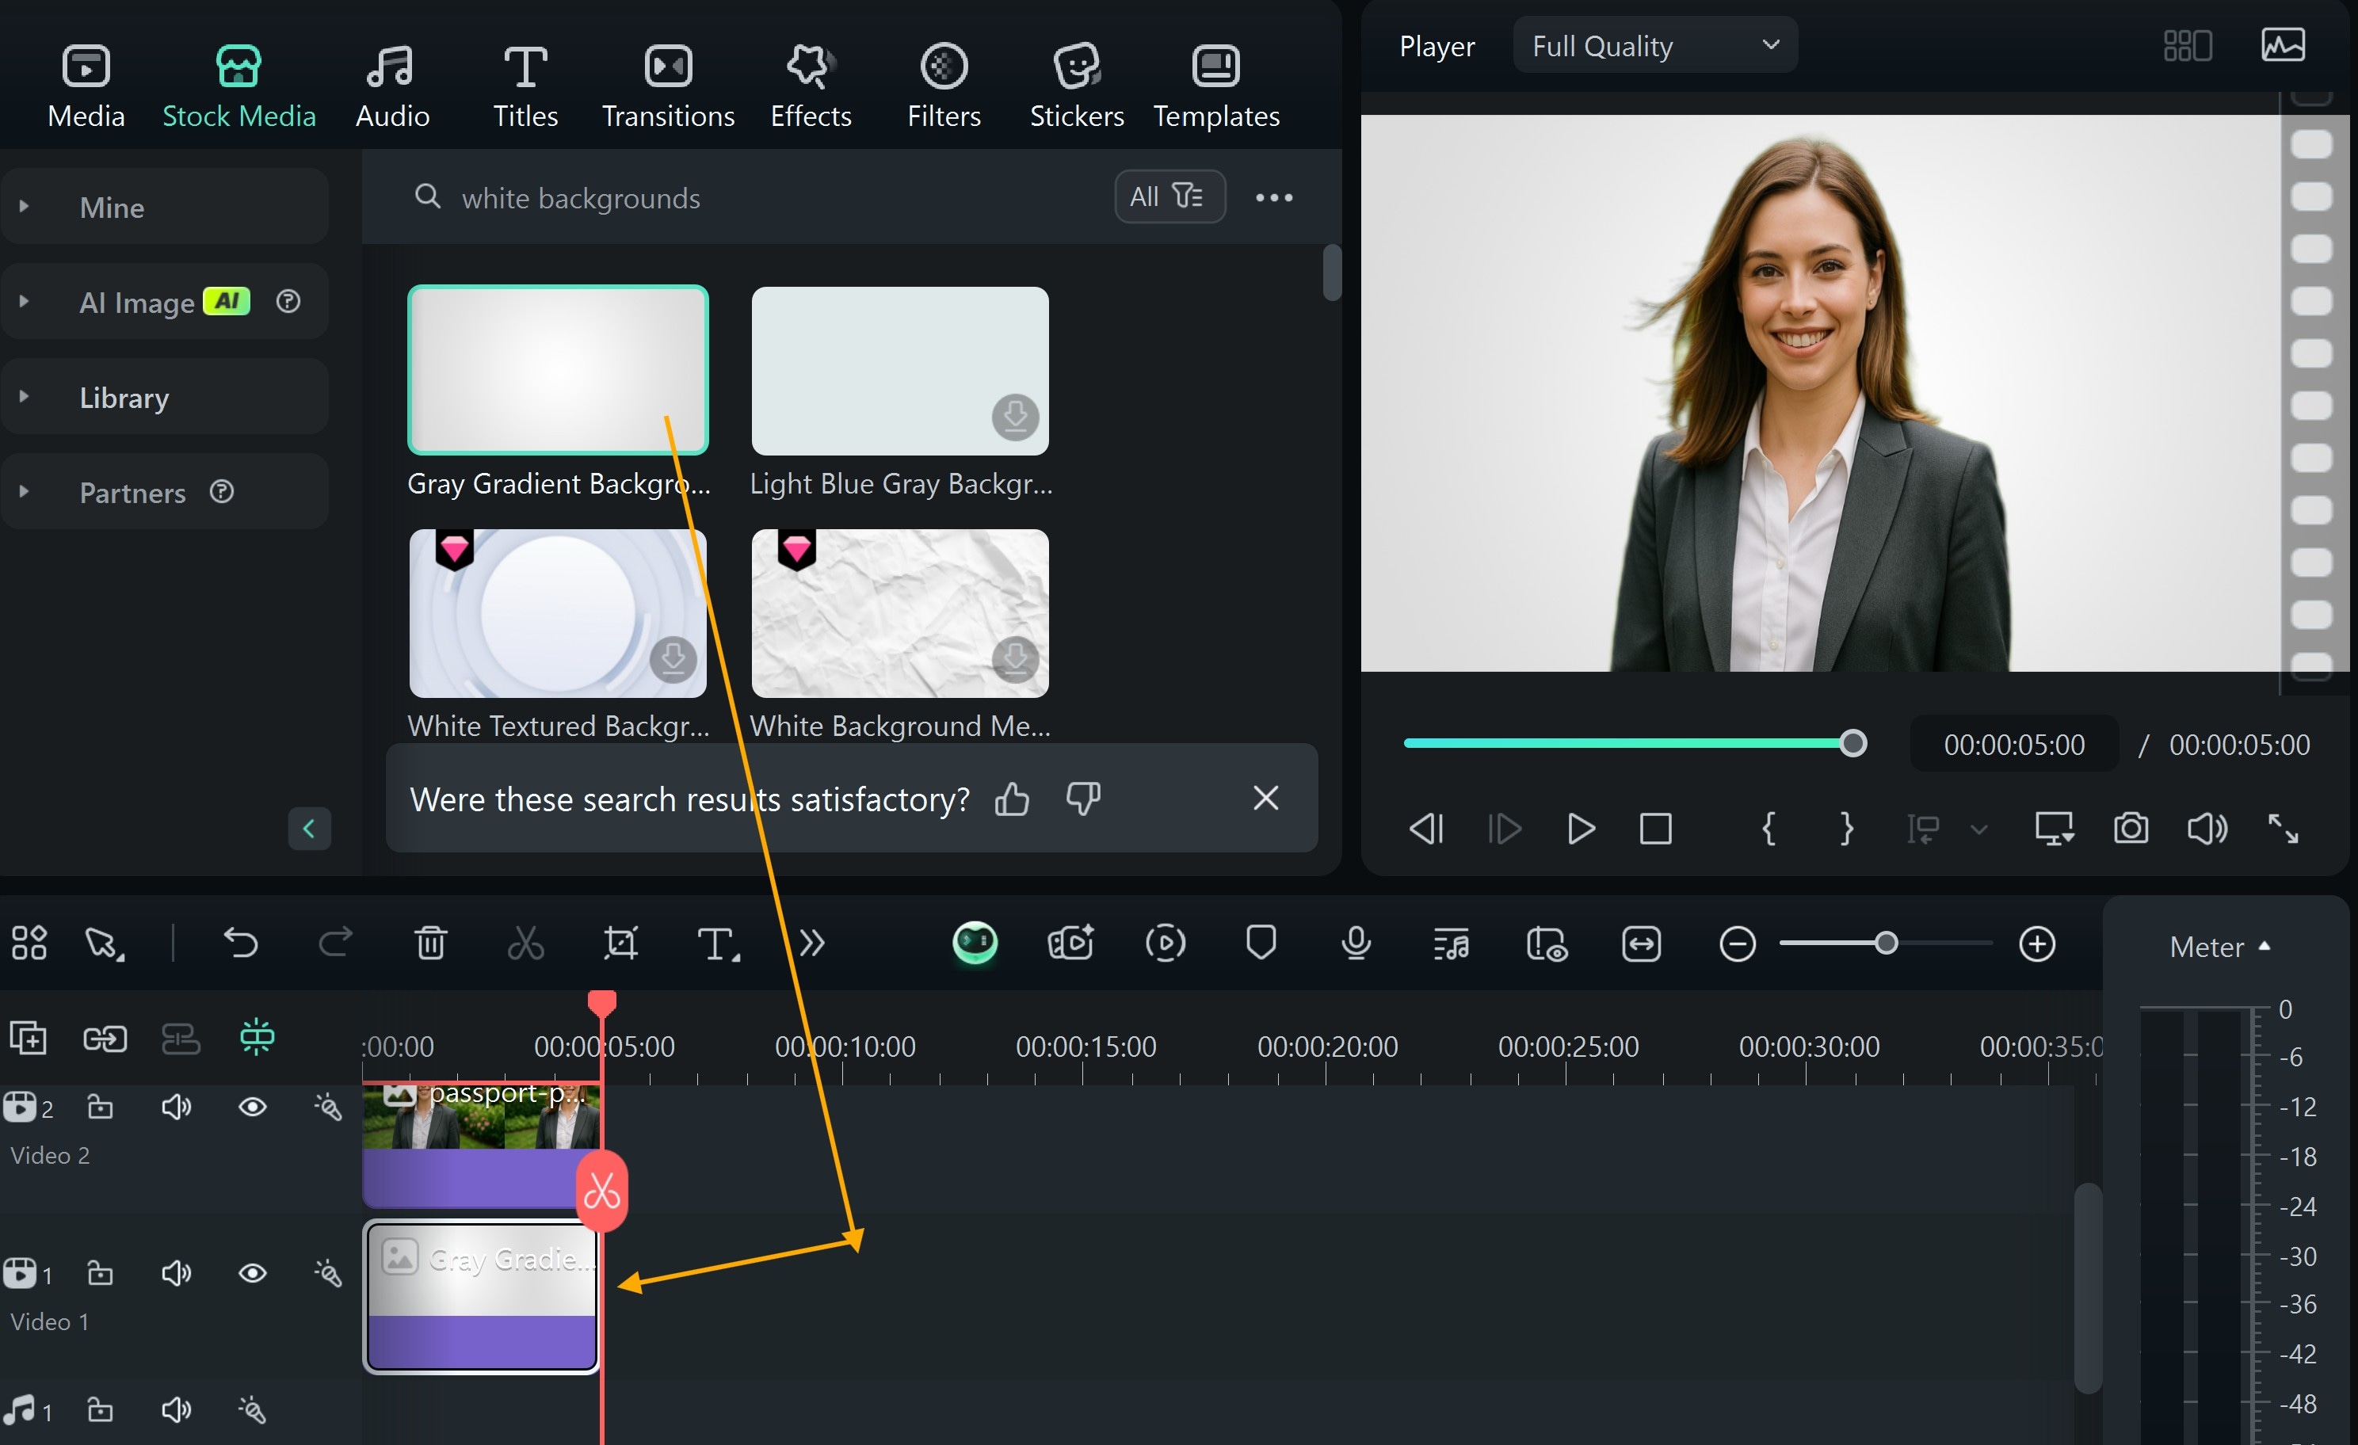2358x1445 pixels.
Task: Stop the playback
Action: pos(1655,829)
